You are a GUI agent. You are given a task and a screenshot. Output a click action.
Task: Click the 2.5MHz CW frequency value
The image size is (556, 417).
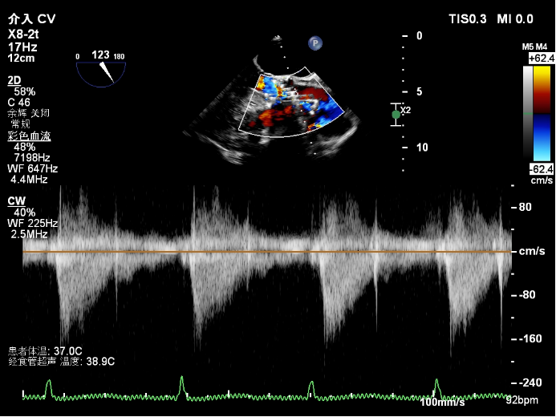coord(29,234)
